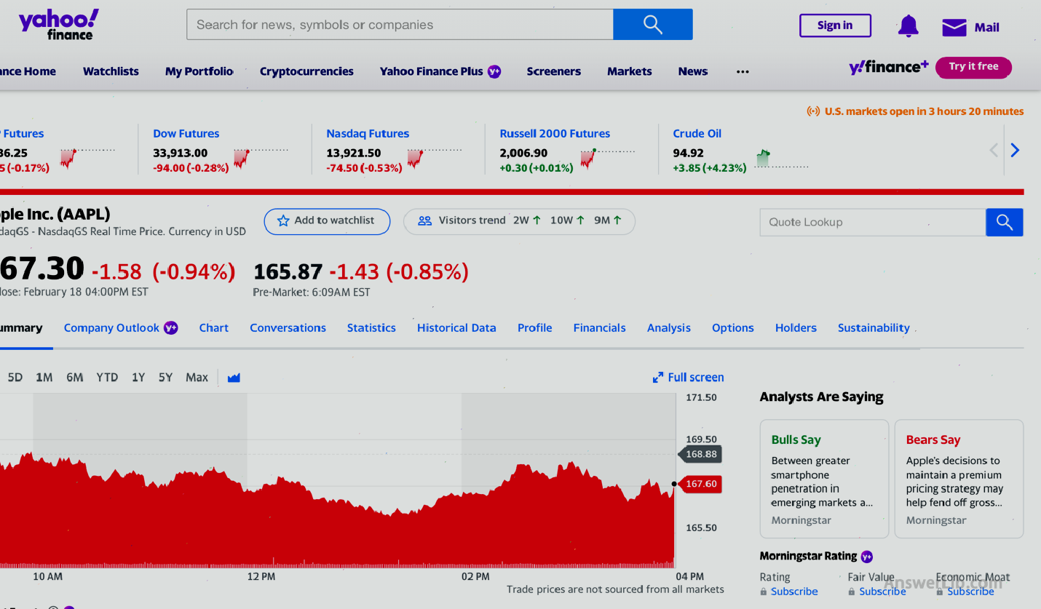This screenshot has height=609, width=1041.
Task: Switch to the Statistics tab
Action: point(371,328)
